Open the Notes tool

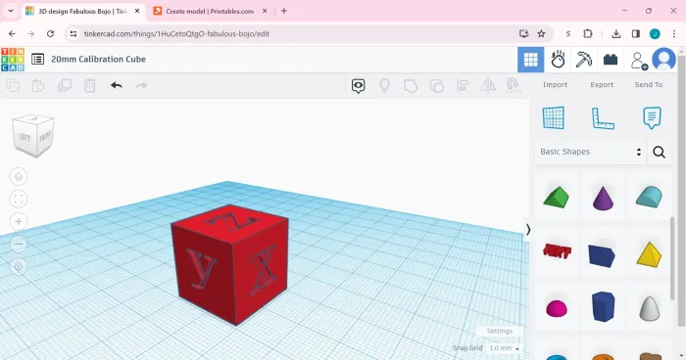coord(652,118)
